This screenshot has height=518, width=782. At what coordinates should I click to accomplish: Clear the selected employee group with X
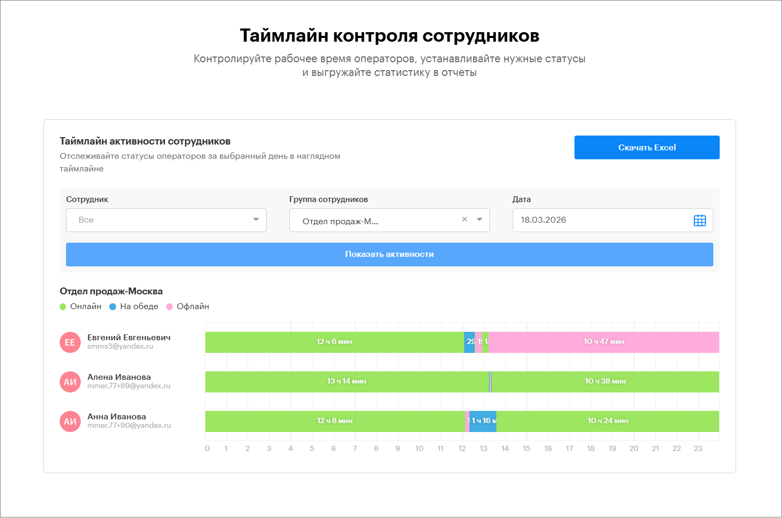(465, 220)
